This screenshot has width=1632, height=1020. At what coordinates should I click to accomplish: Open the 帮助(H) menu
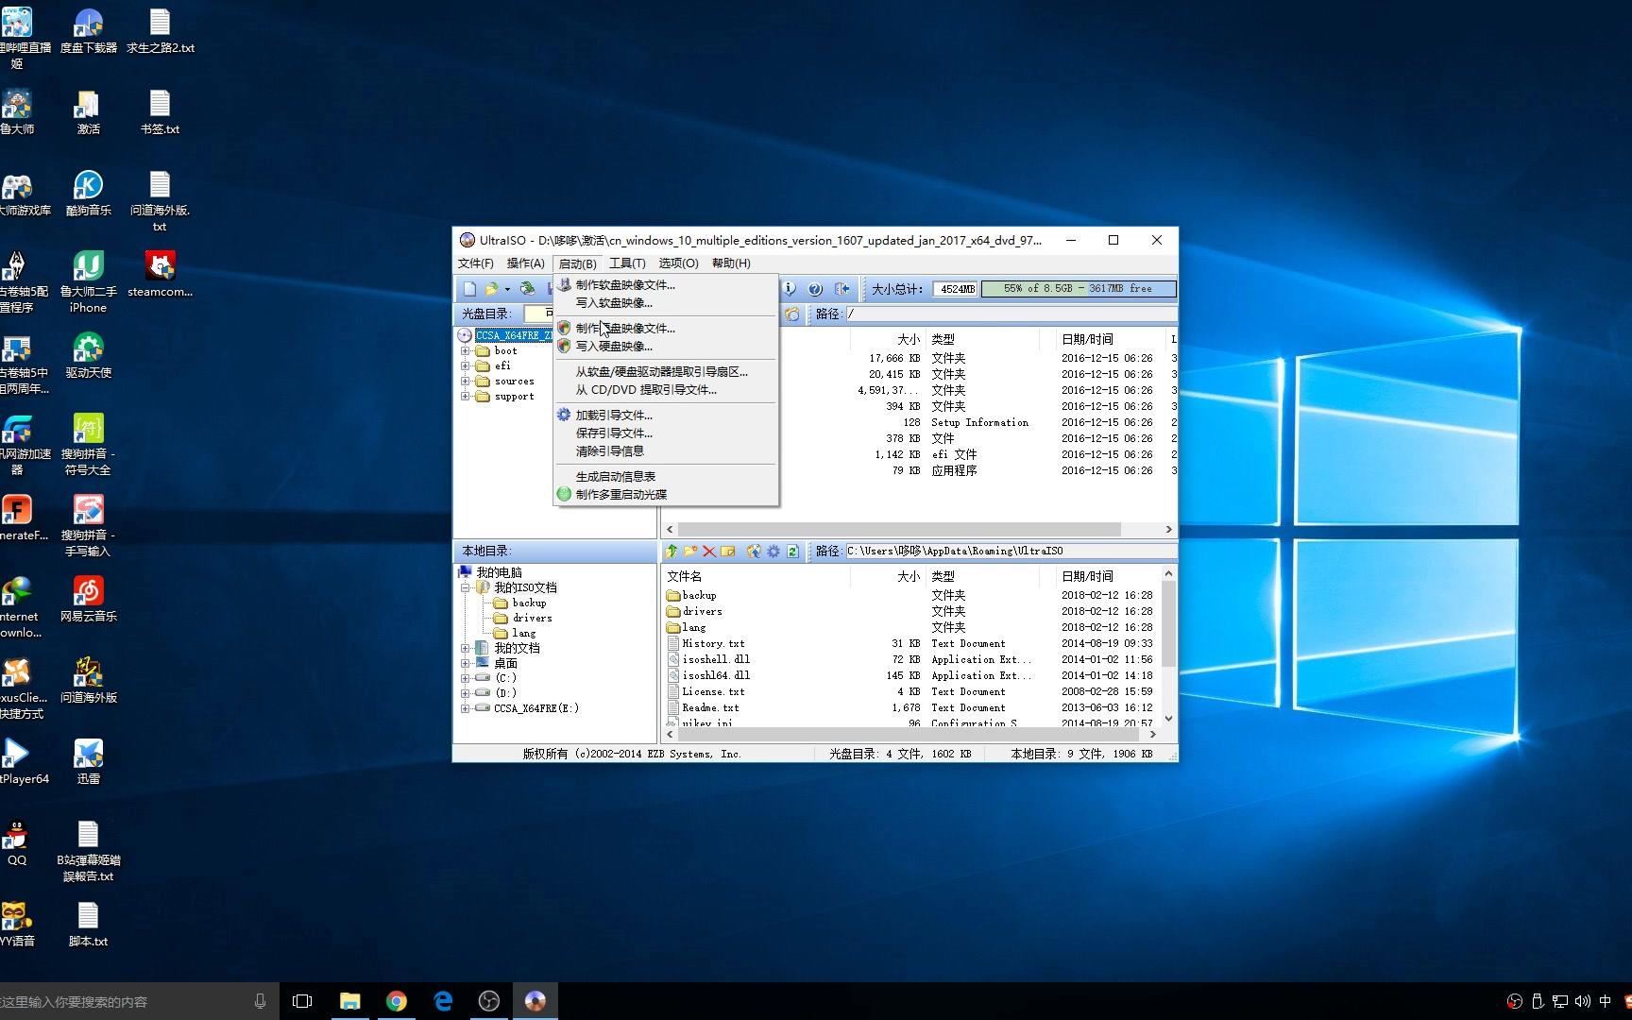[x=731, y=263]
